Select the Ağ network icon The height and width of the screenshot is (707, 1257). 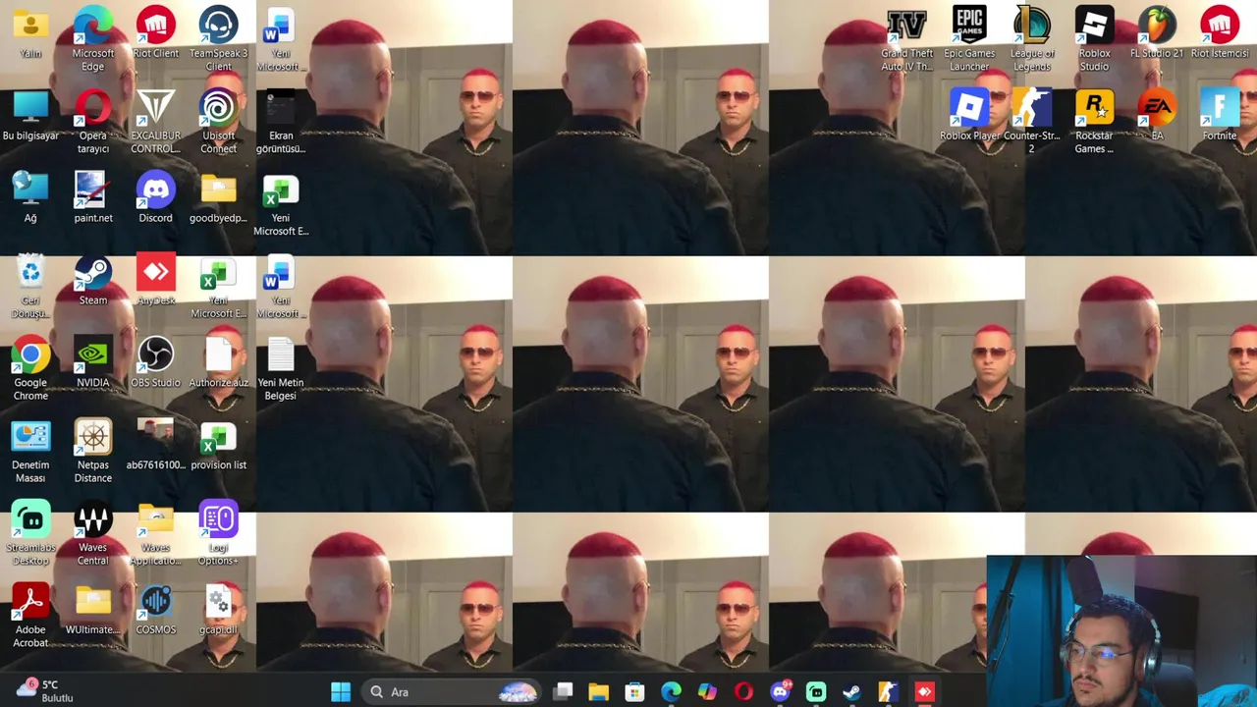[x=30, y=197]
